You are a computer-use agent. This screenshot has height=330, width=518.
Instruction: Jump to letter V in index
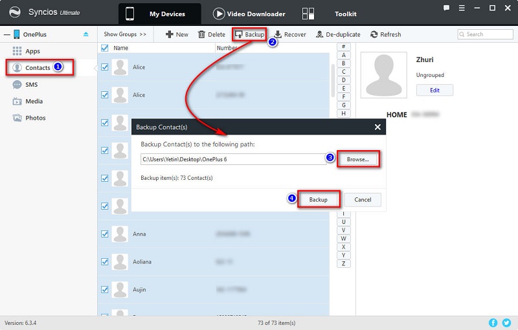tap(344, 230)
